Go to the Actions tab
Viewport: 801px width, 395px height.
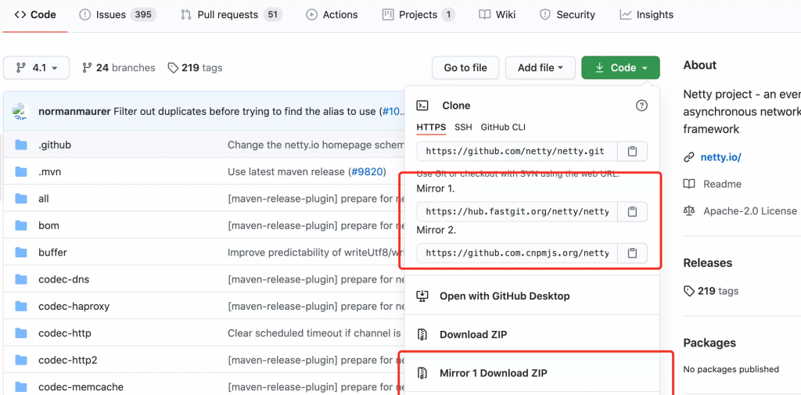[x=332, y=15]
